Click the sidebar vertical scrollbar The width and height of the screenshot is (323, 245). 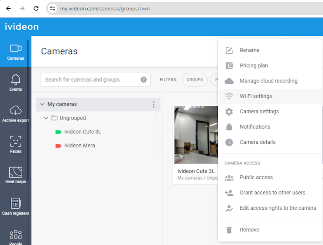28,110
